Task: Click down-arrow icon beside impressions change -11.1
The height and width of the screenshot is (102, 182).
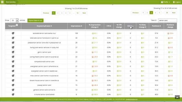Action: pyautogui.click(x=93, y=52)
